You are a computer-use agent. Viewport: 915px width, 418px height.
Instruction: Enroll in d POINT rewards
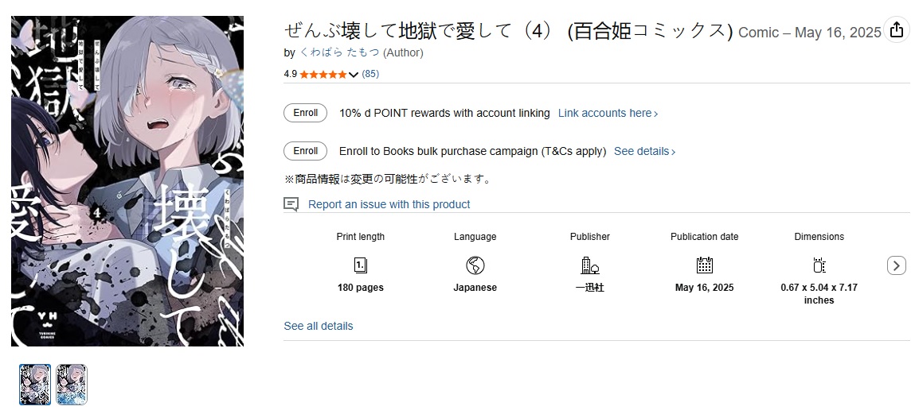(x=305, y=113)
